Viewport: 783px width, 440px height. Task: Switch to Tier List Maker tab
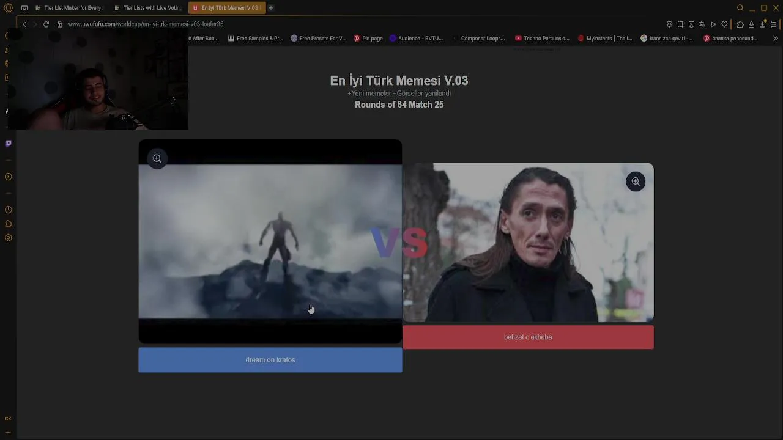click(x=69, y=8)
